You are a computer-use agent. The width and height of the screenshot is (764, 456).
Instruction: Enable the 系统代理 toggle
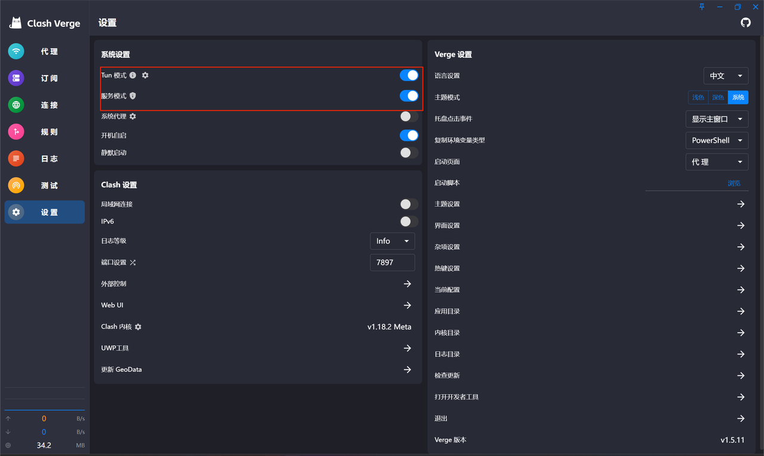[409, 117]
